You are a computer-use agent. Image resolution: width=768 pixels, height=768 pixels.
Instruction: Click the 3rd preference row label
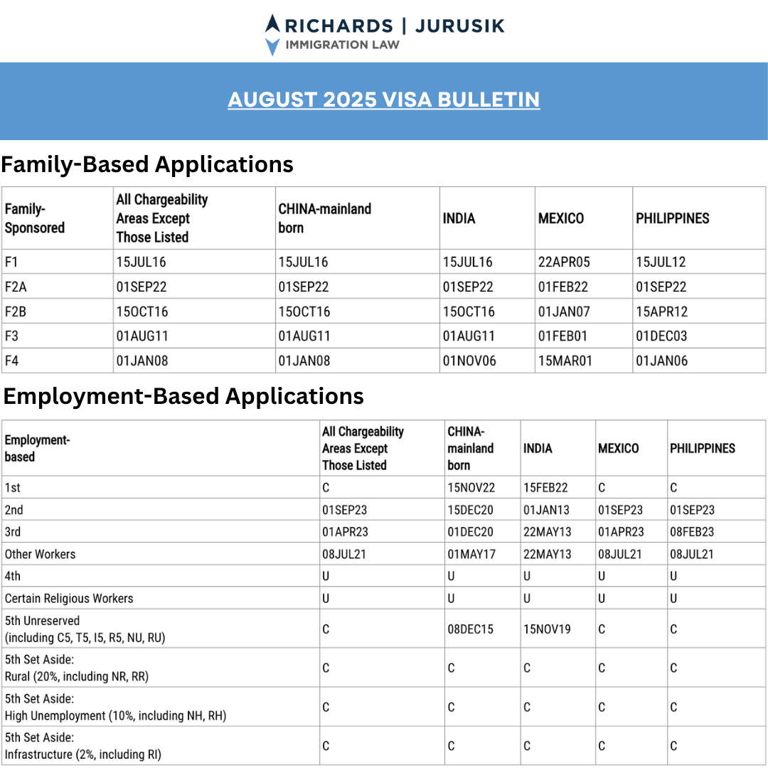click(x=12, y=532)
